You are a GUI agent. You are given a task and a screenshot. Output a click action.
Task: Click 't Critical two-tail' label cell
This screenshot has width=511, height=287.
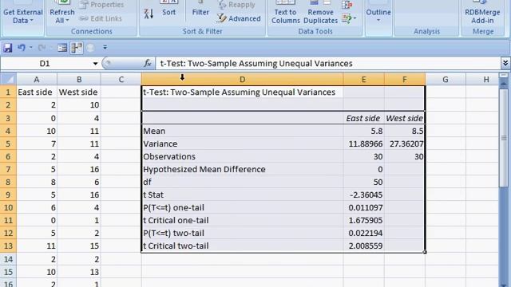(x=242, y=246)
